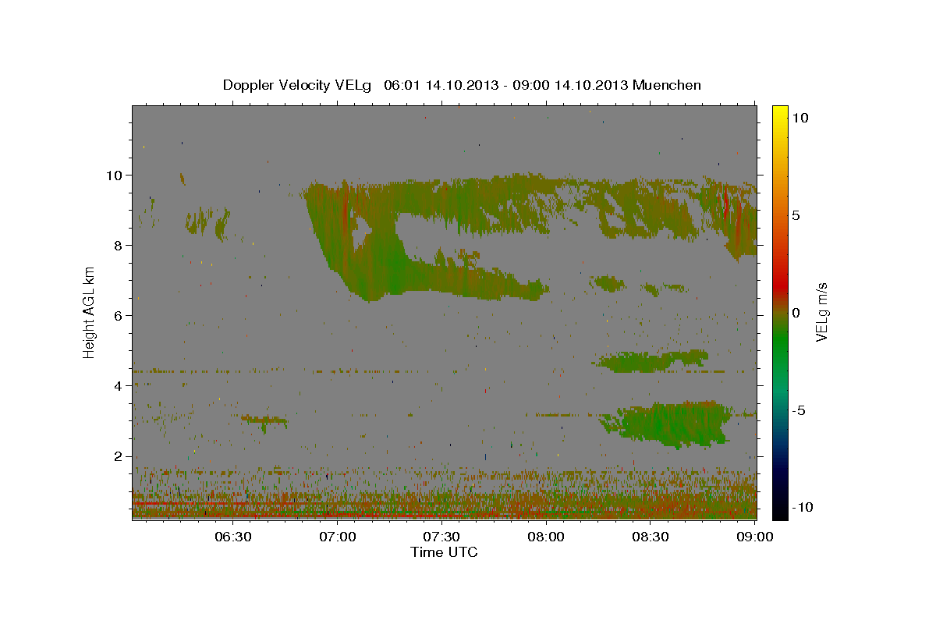Click the colorbar value -5 label

coord(799,410)
